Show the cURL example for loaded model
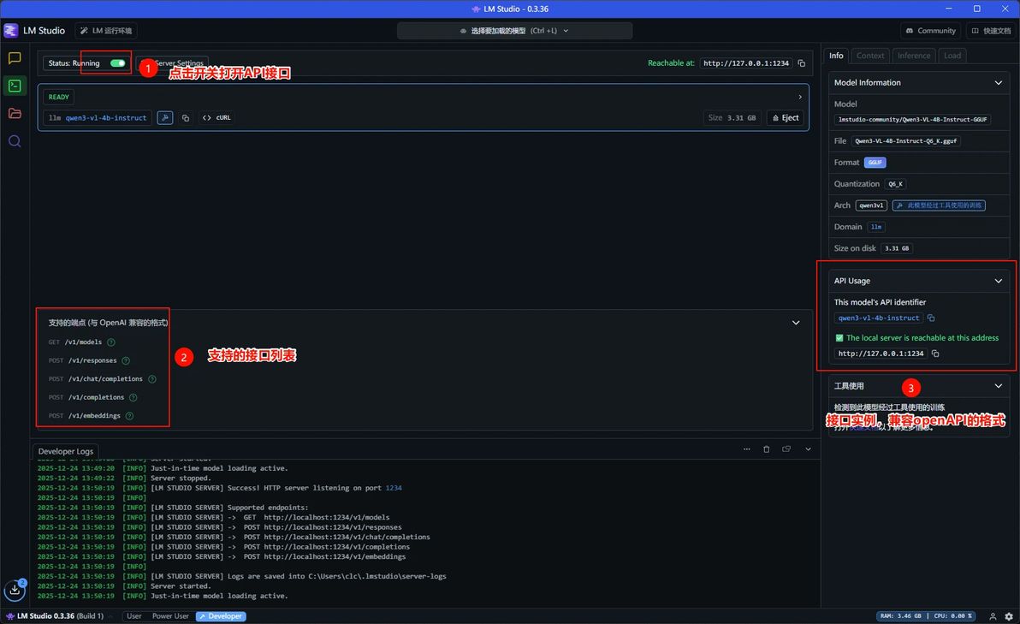 coord(217,118)
